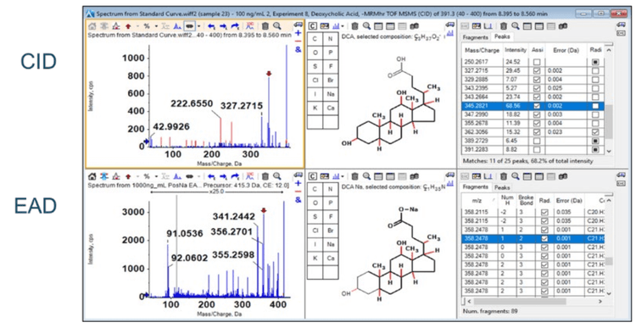636x328 pixels.
Task: Click the percent intensity icon in CID toolbar
Action: pos(147,26)
